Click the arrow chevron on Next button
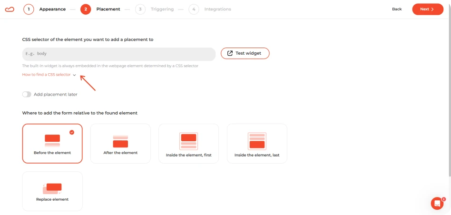This screenshot has width=451, height=215. coord(432,9)
